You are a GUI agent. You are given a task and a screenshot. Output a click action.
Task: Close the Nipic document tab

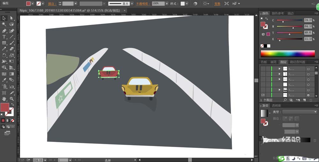tap(124, 11)
